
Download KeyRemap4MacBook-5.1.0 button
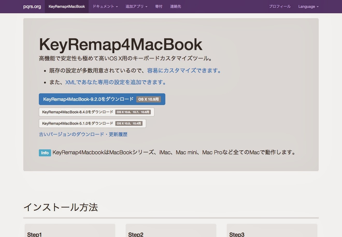coord(92,123)
